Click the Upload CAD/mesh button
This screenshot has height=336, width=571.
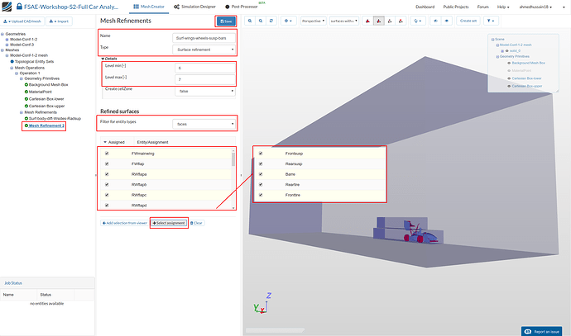point(22,21)
